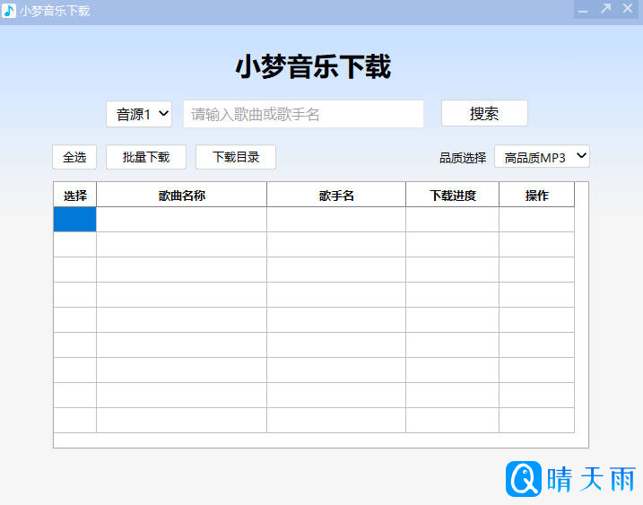The height and width of the screenshot is (505, 643).
Task: Open the 下载目录 download folder
Action: pyautogui.click(x=236, y=157)
